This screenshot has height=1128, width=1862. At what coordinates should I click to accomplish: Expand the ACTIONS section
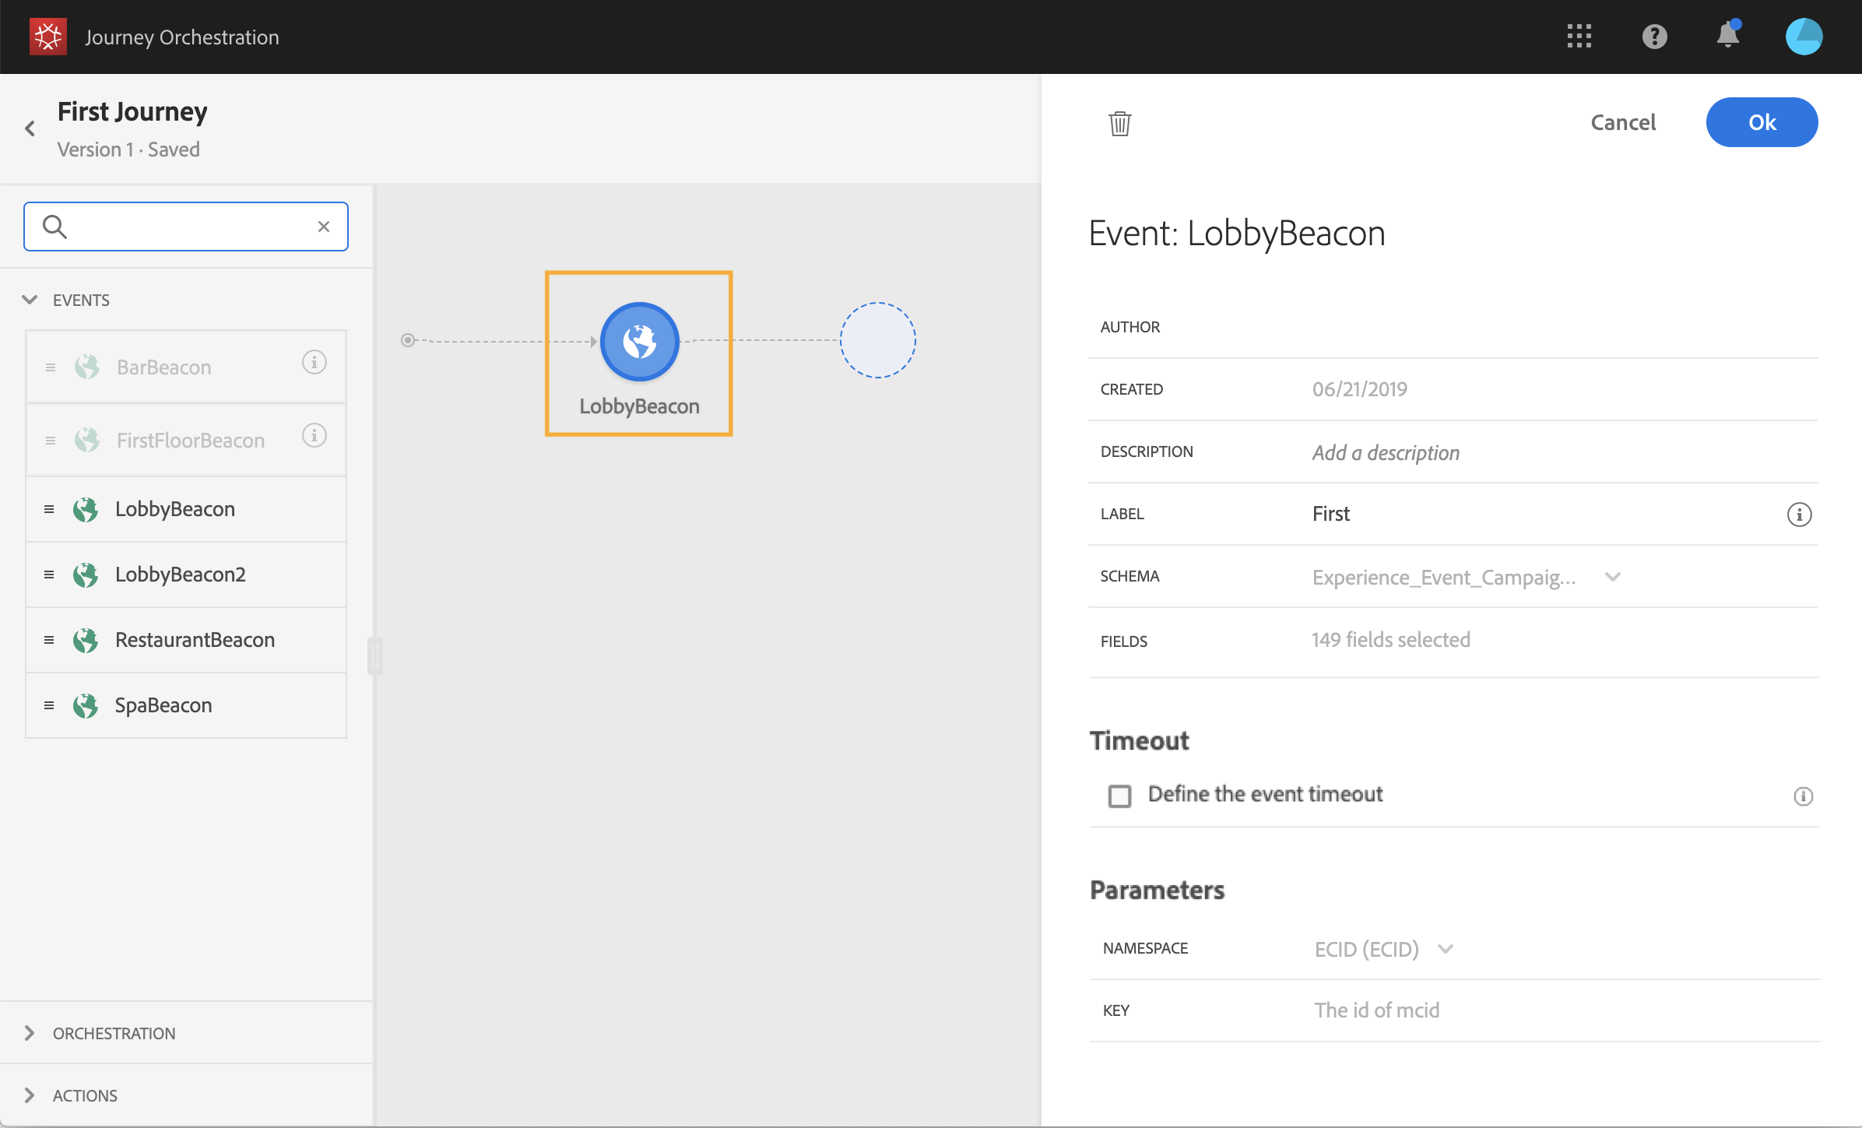30,1095
